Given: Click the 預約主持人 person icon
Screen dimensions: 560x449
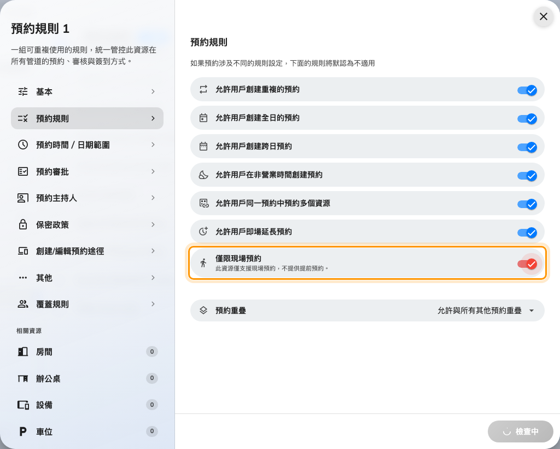Looking at the screenshot, I should 23,198.
